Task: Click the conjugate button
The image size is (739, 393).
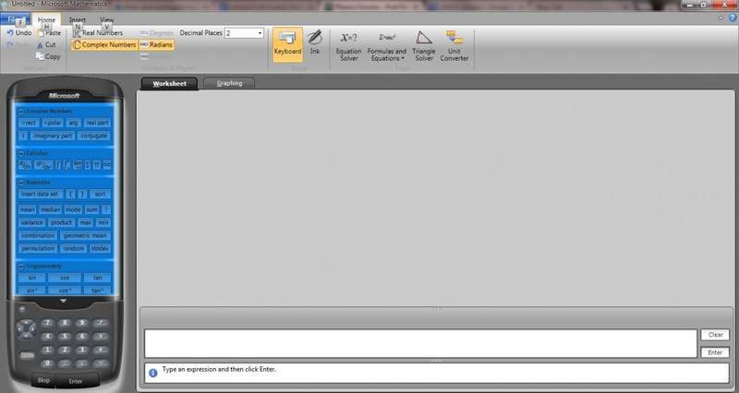Action: 94,136
